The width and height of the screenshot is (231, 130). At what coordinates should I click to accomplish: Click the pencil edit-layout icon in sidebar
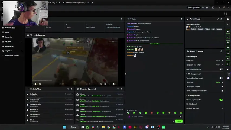[228, 24]
